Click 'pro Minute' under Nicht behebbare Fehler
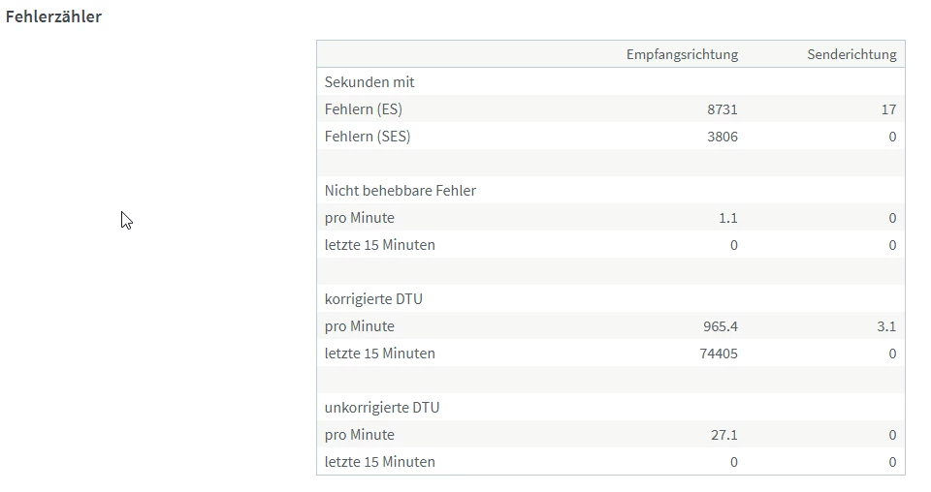931x492 pixels. 360,218
